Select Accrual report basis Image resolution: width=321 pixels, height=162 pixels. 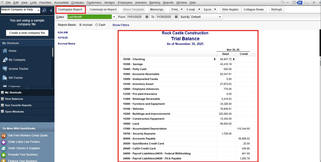coord(80,25)
